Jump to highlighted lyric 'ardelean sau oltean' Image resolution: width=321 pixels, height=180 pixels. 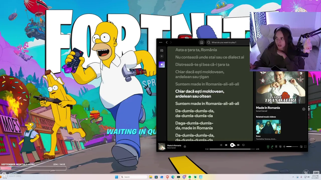click(x=200, y=94)
